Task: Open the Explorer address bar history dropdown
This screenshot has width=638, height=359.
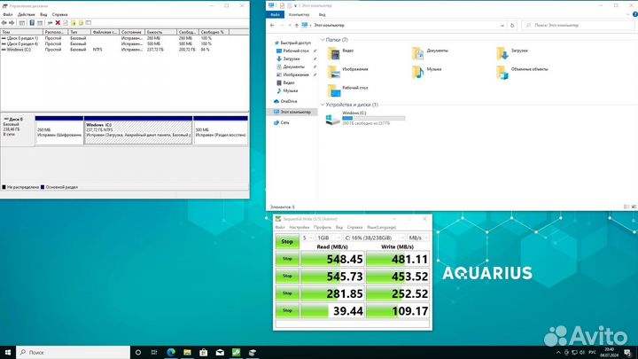Action: (x=502, y=25)
